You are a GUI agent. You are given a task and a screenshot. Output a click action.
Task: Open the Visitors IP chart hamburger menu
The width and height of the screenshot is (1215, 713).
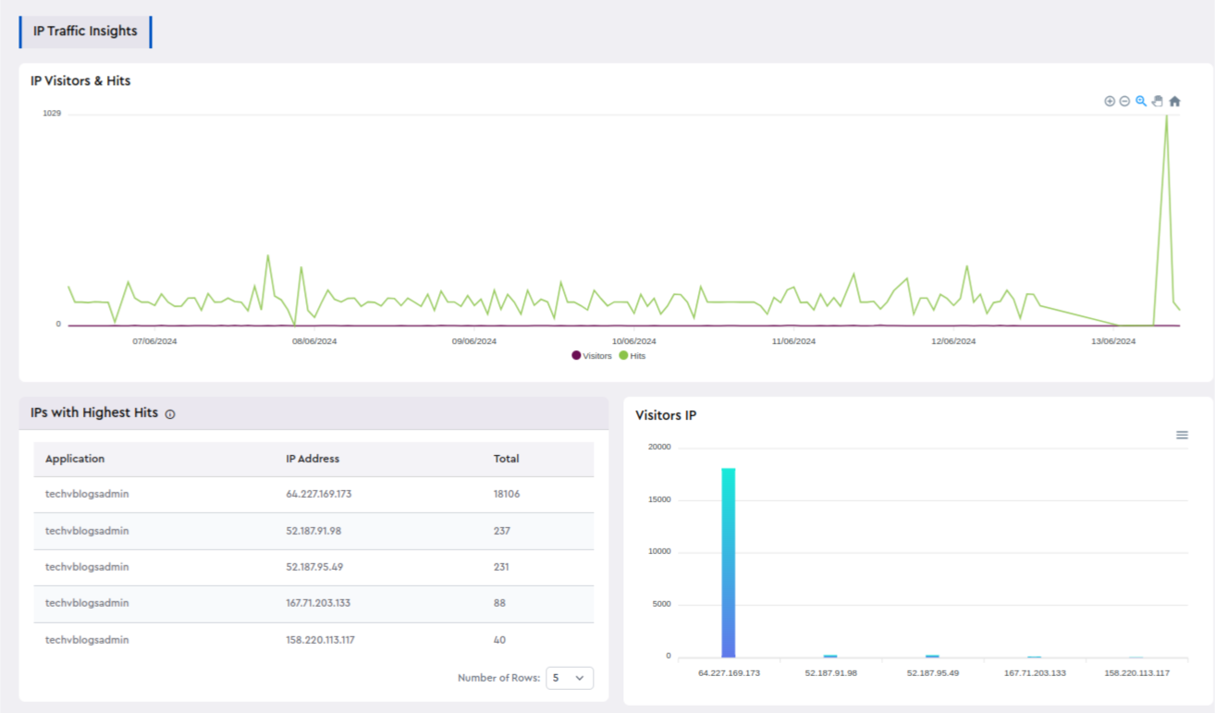(x=1182, y=435)
